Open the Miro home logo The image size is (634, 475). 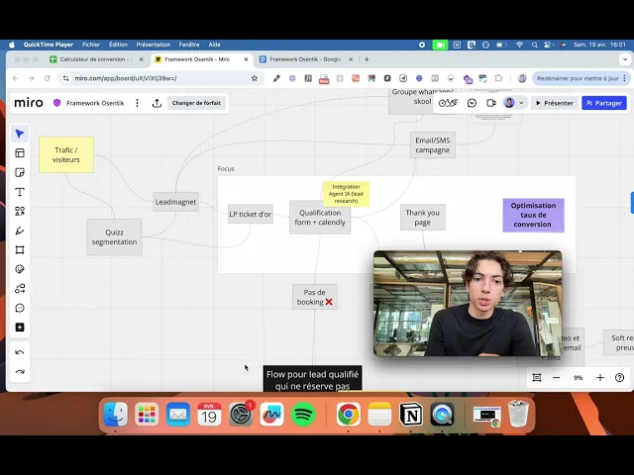coord(29,103)
